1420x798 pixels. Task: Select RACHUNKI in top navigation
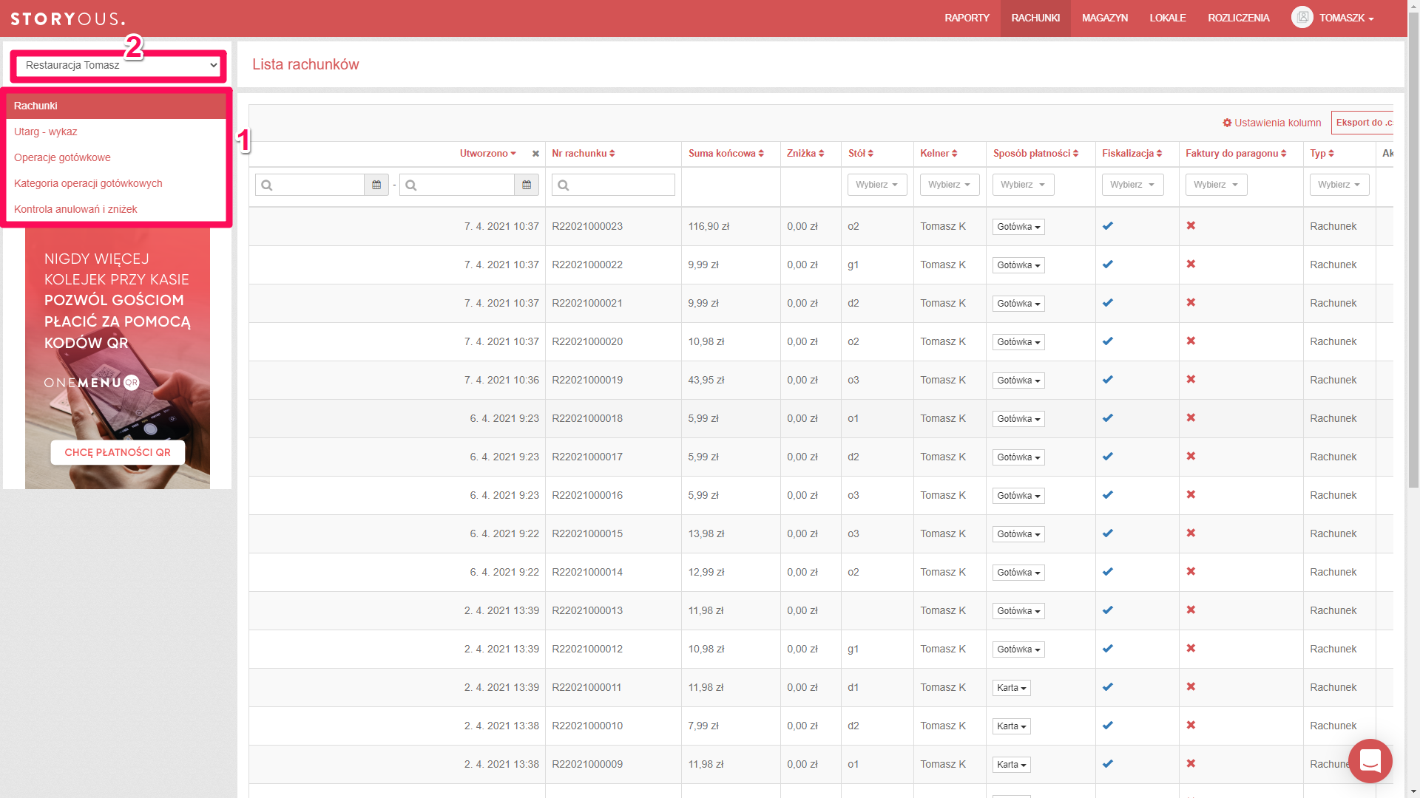pos(1035,18)
